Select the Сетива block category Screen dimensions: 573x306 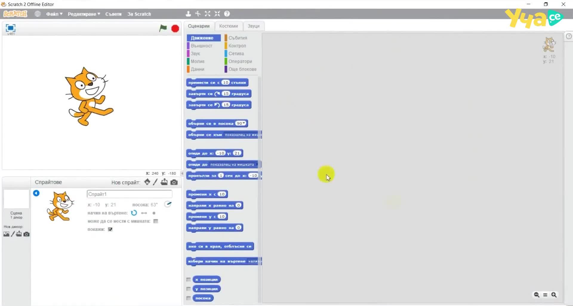coord(241,53)
